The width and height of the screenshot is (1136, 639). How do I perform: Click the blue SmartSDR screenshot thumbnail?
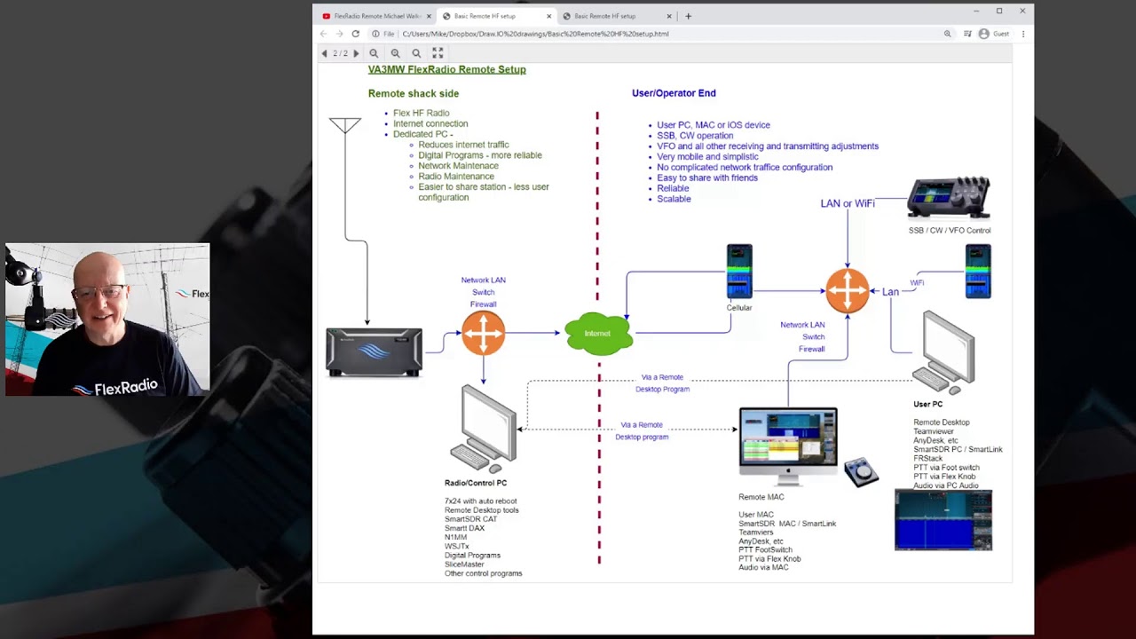pyautogui.click(x=943, y=520)
